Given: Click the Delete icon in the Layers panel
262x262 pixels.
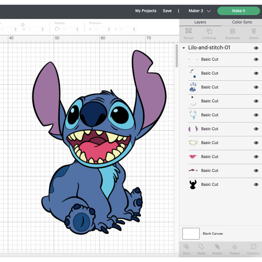Looking at the screenshot, I should [253, 34].
